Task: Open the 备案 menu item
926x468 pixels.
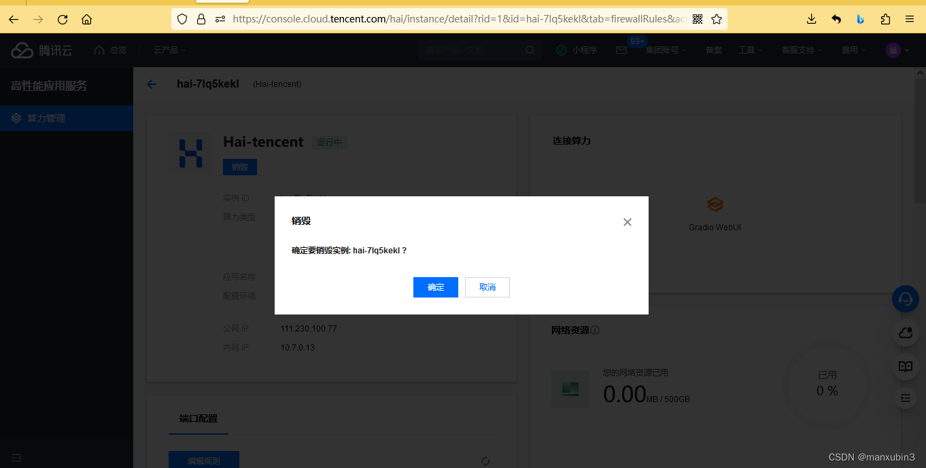Action: tap(714, 50)
